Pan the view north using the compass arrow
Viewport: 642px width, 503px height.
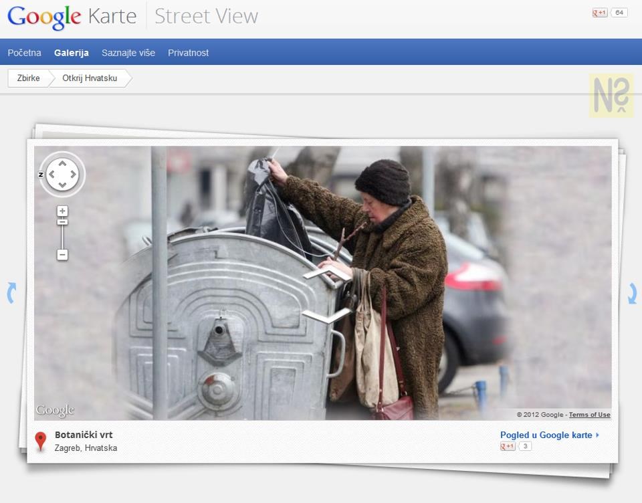click(x=64, y=163)
